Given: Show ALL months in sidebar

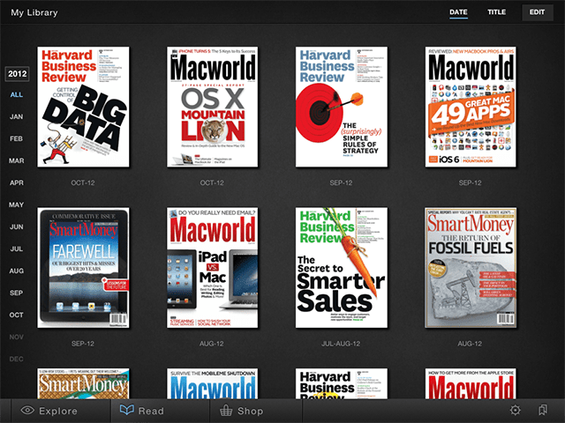Looking at the screenshot, I should pyautogui.click(x=17, y=94).
